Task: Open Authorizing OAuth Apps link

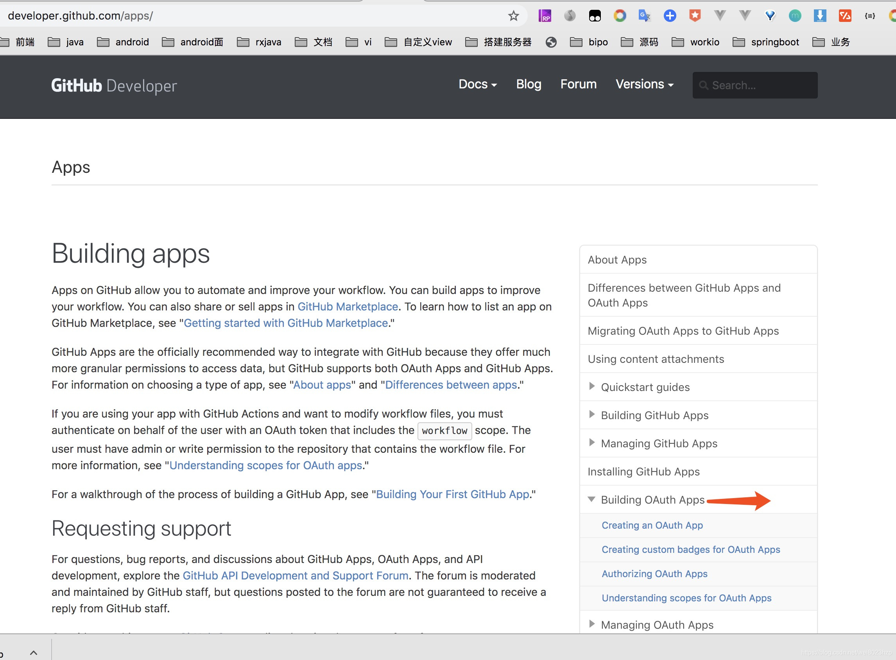Action: tap(654, 574)
